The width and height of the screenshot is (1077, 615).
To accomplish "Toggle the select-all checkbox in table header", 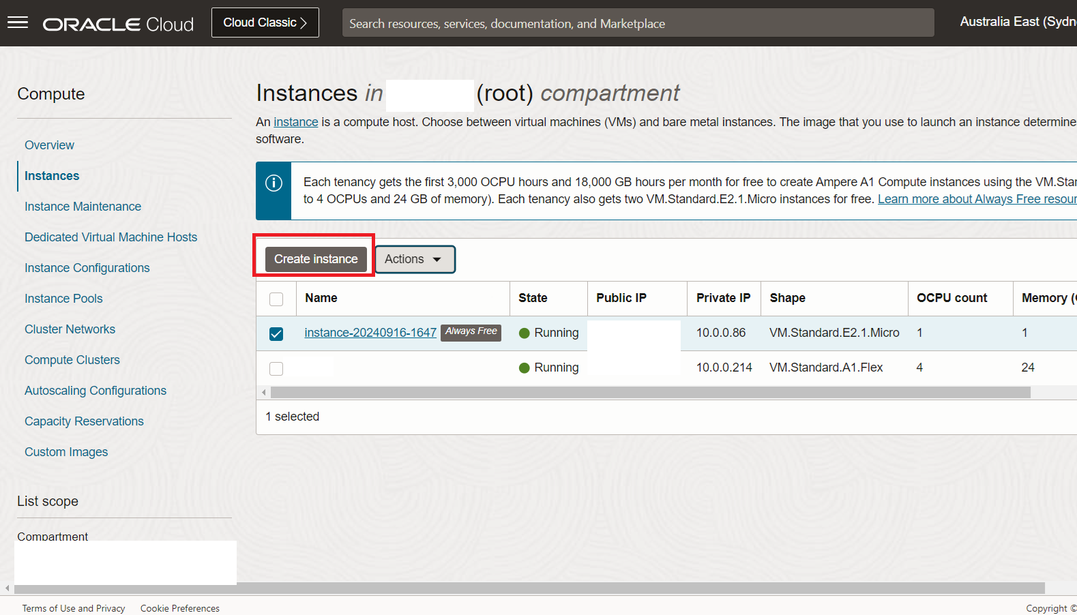I will click(276, 299).
